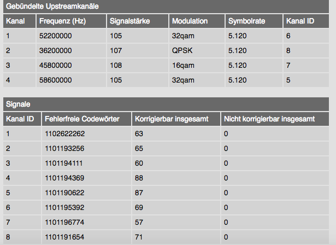Click the Modulation column header
336x245 pixels.
[x=190, y=21]
